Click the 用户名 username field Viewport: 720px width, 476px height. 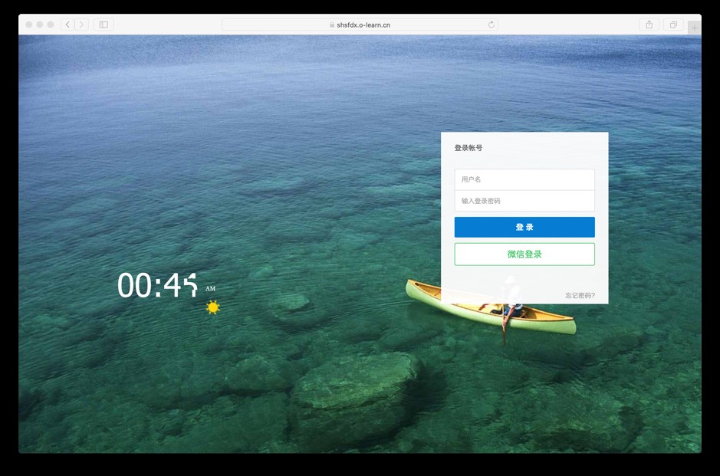coord(524,179)
